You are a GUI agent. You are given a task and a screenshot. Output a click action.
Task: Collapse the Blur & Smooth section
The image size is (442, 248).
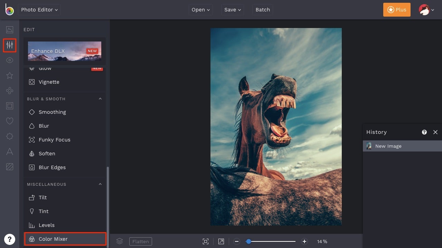point(100,99)
